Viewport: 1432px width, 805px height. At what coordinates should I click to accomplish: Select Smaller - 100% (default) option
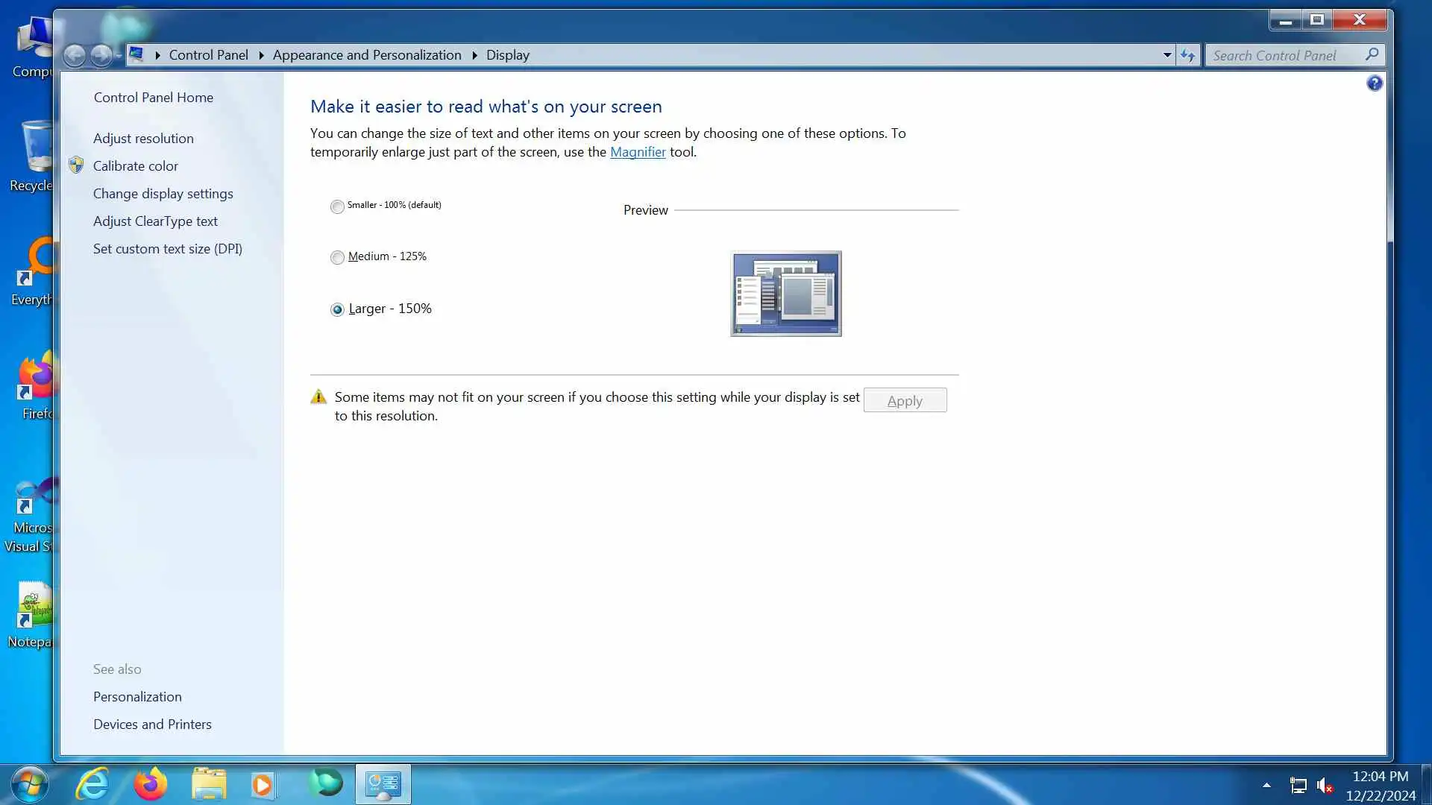(337, 206)
